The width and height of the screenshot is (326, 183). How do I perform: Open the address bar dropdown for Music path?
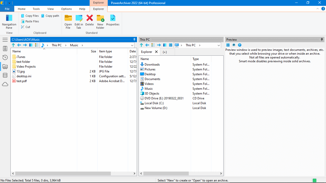click(x=132, y=45)
